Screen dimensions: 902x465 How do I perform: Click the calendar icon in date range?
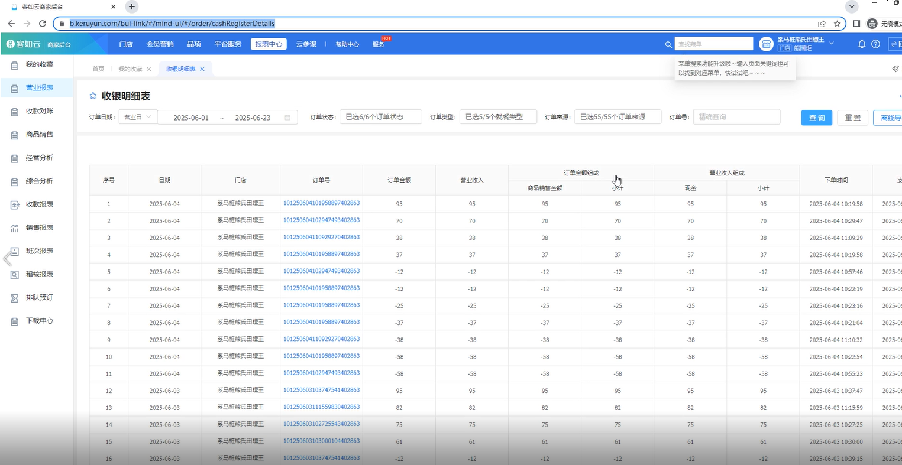click(x=287, y=118)
